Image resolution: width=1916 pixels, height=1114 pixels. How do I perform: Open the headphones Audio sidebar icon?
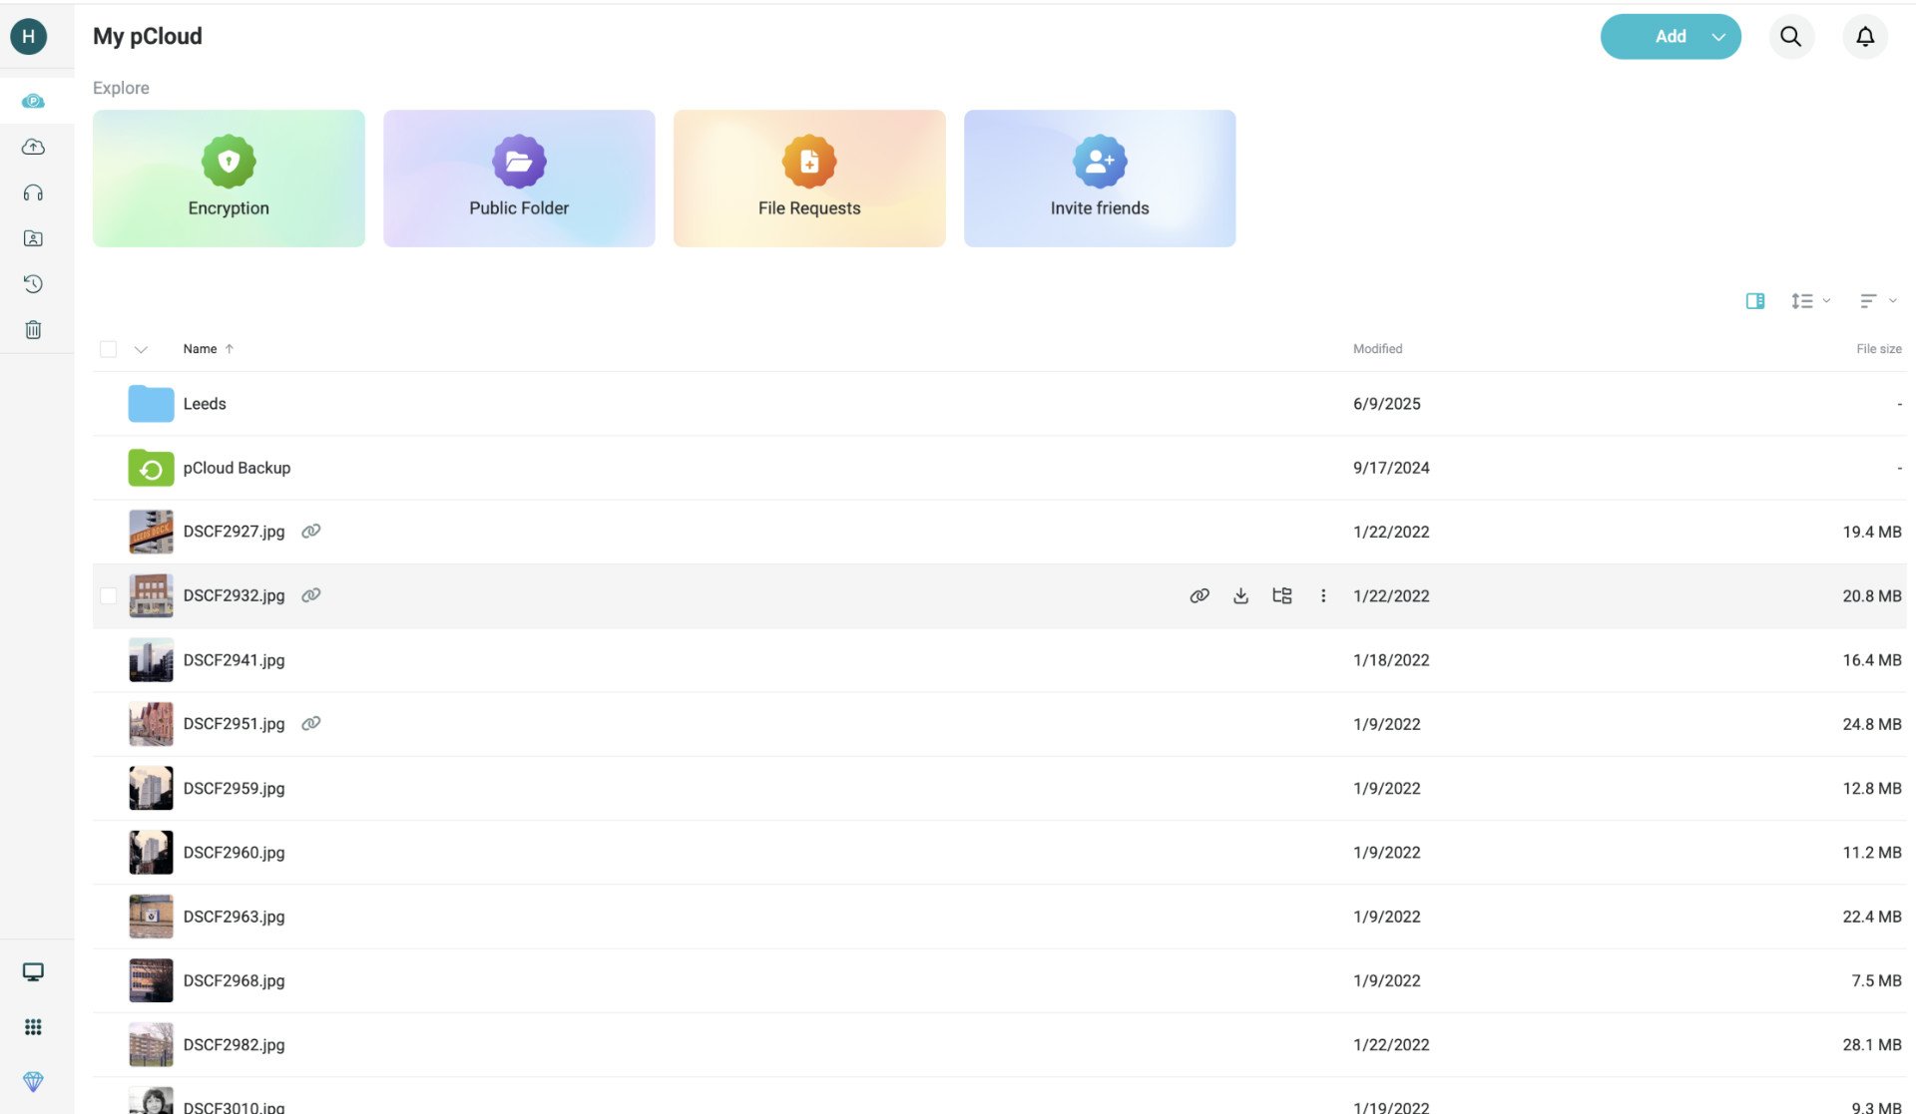click(x=33, y=192)
